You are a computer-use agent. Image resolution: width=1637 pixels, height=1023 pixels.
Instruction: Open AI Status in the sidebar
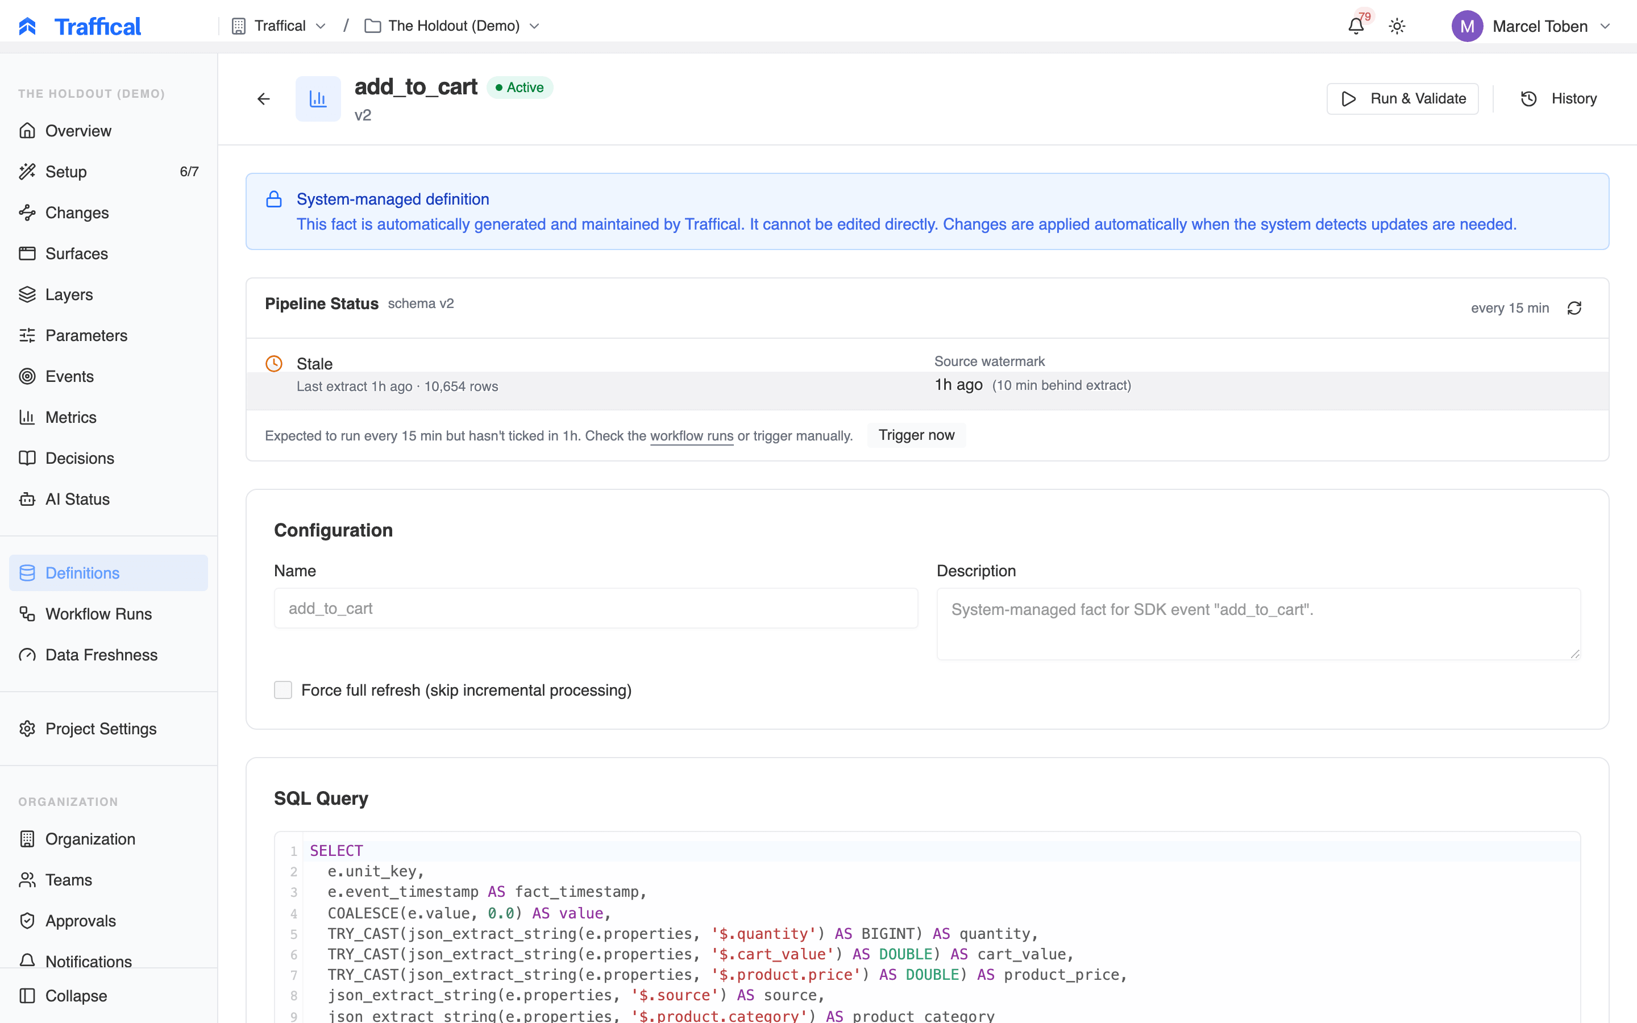[x=108, y=500]
